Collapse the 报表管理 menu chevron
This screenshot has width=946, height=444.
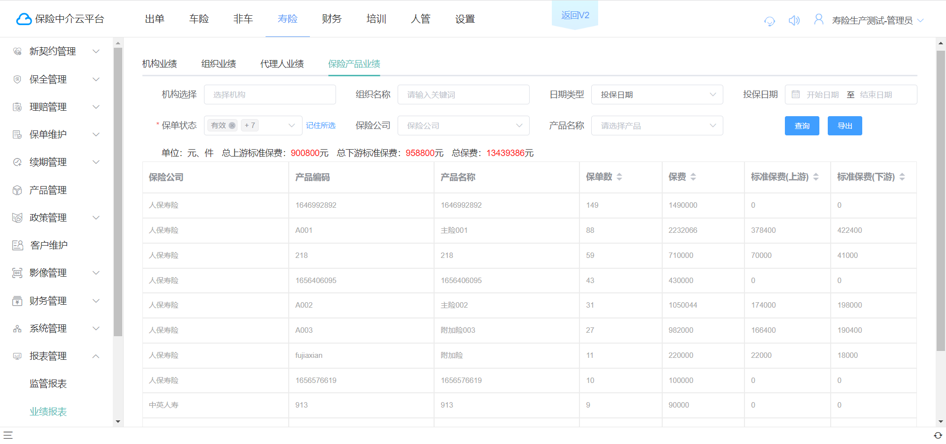(x=96, y=356)
